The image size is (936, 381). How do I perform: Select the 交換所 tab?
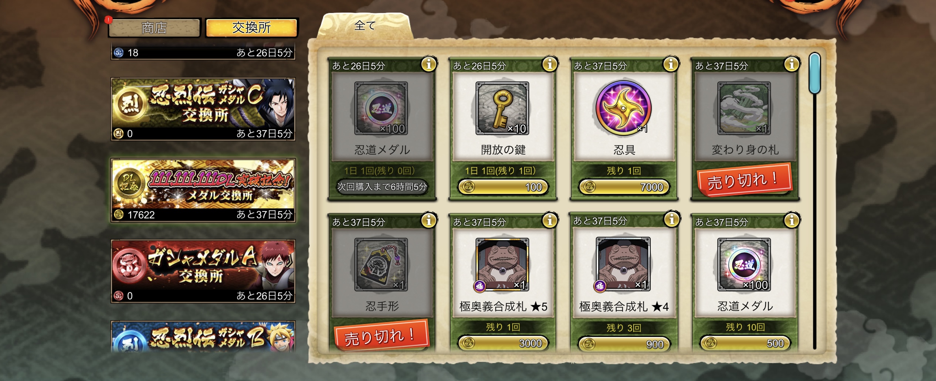(x=251, y=28)
